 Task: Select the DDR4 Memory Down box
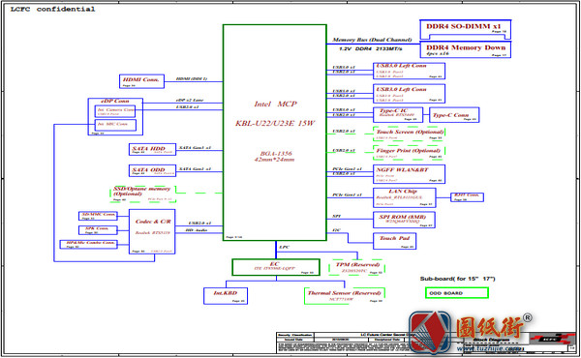coord(466,50)
